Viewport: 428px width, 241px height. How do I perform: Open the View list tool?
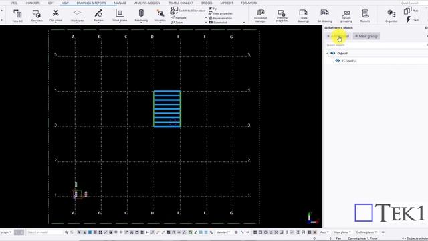click(x=17, y=16)
